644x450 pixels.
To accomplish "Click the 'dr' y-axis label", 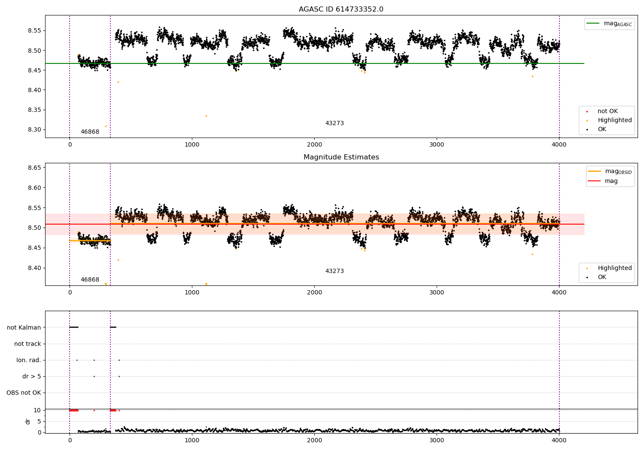I will [28, 421].
